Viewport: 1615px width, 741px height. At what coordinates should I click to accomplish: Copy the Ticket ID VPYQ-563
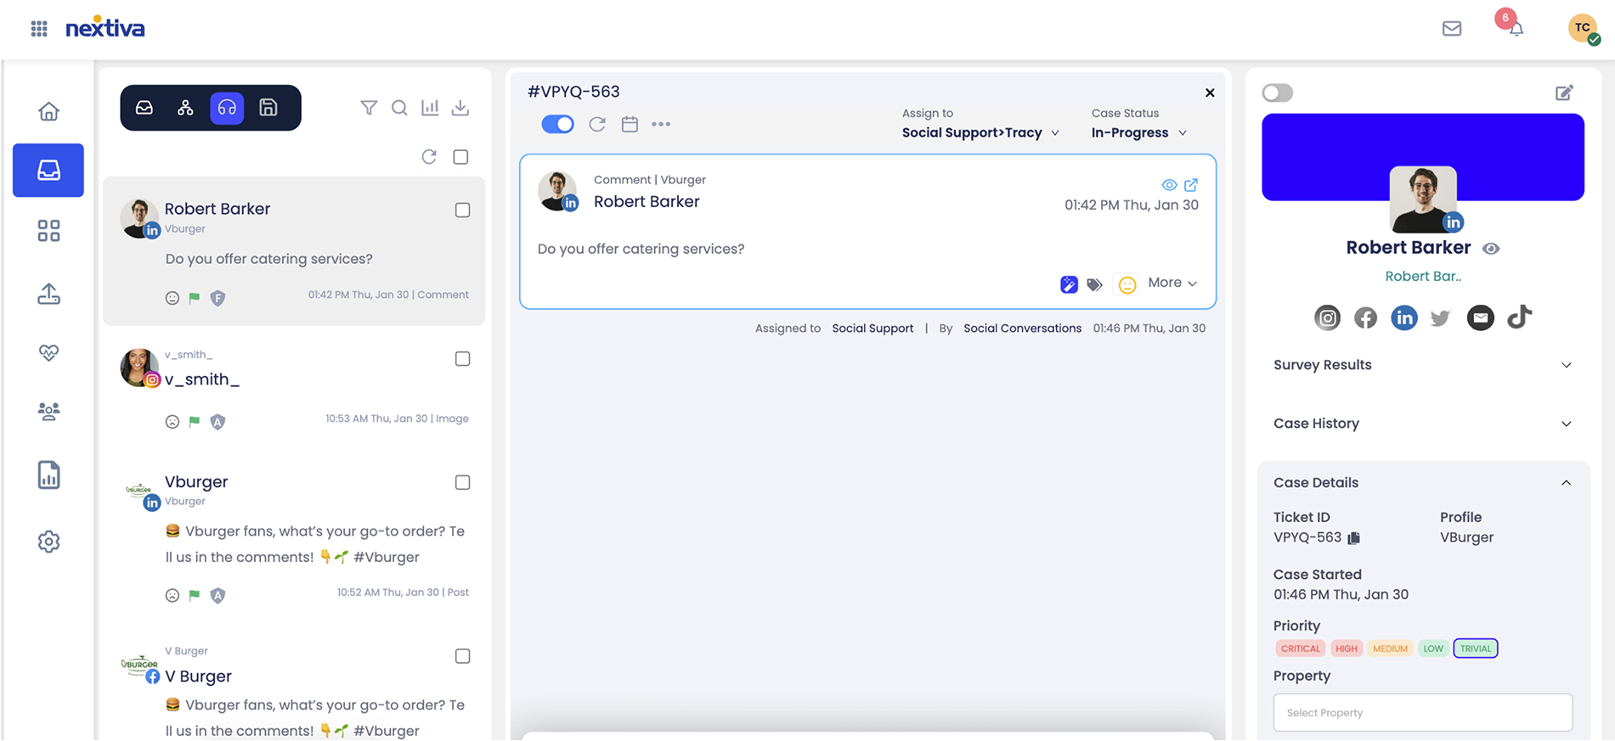pos(1354,538)
